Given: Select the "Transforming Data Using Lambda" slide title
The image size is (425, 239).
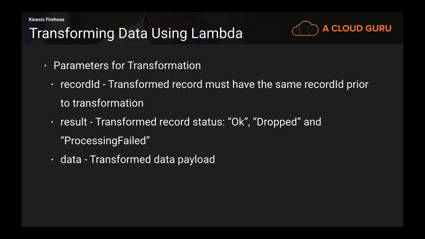Looking at the screenshot, I should (x=136, y=34).
